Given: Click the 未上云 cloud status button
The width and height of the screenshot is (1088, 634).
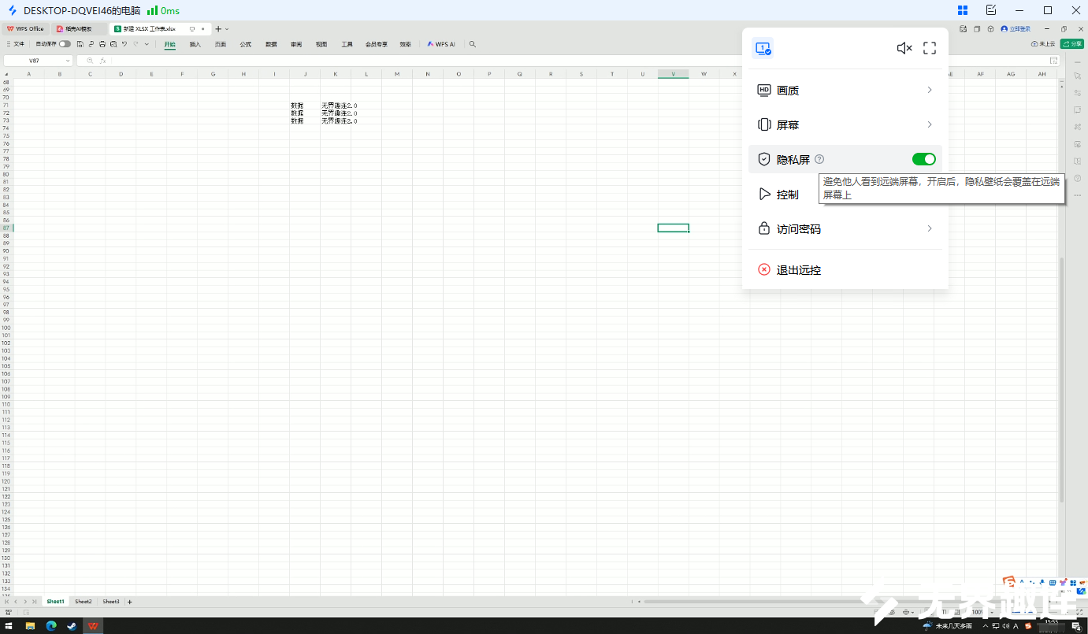Looking at the screenshot, I should point(1043,44).
